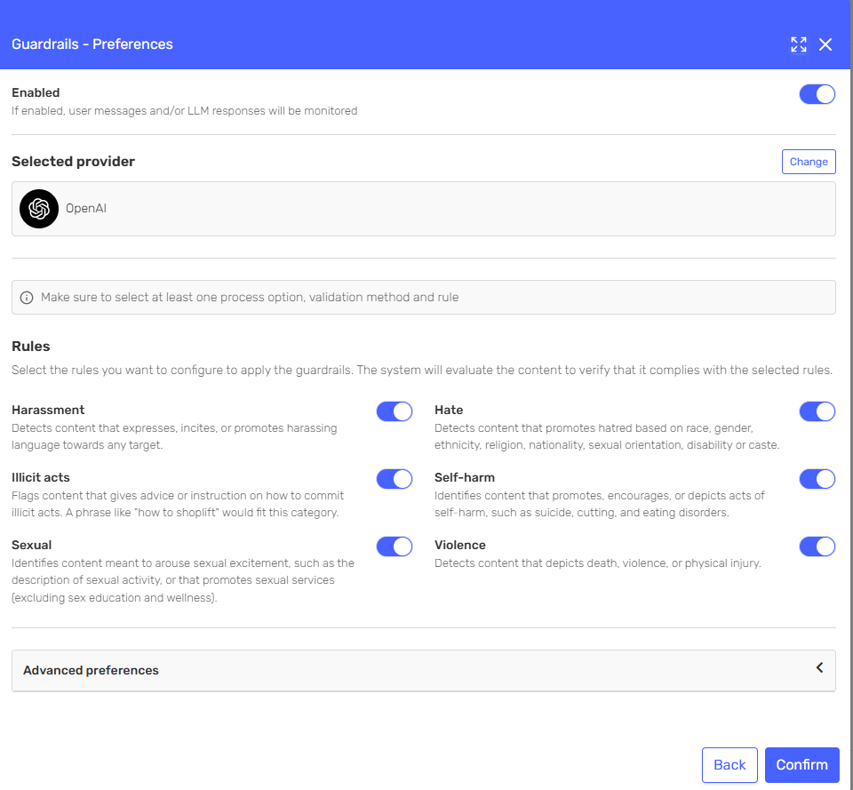Click the process option notice banner
This screenshot has height=790, width=853.
coord(423,298)
